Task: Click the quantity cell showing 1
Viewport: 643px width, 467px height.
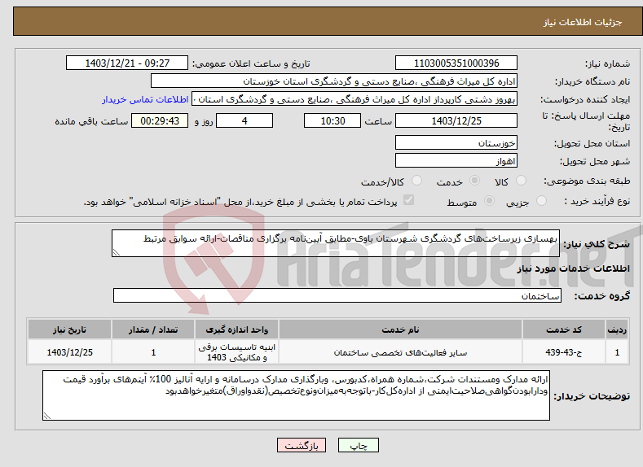Action: point(153,352)
